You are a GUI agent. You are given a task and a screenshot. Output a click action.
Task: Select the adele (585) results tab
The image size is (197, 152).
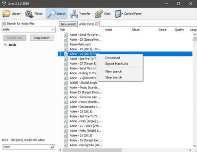click(x=87, y=24)
